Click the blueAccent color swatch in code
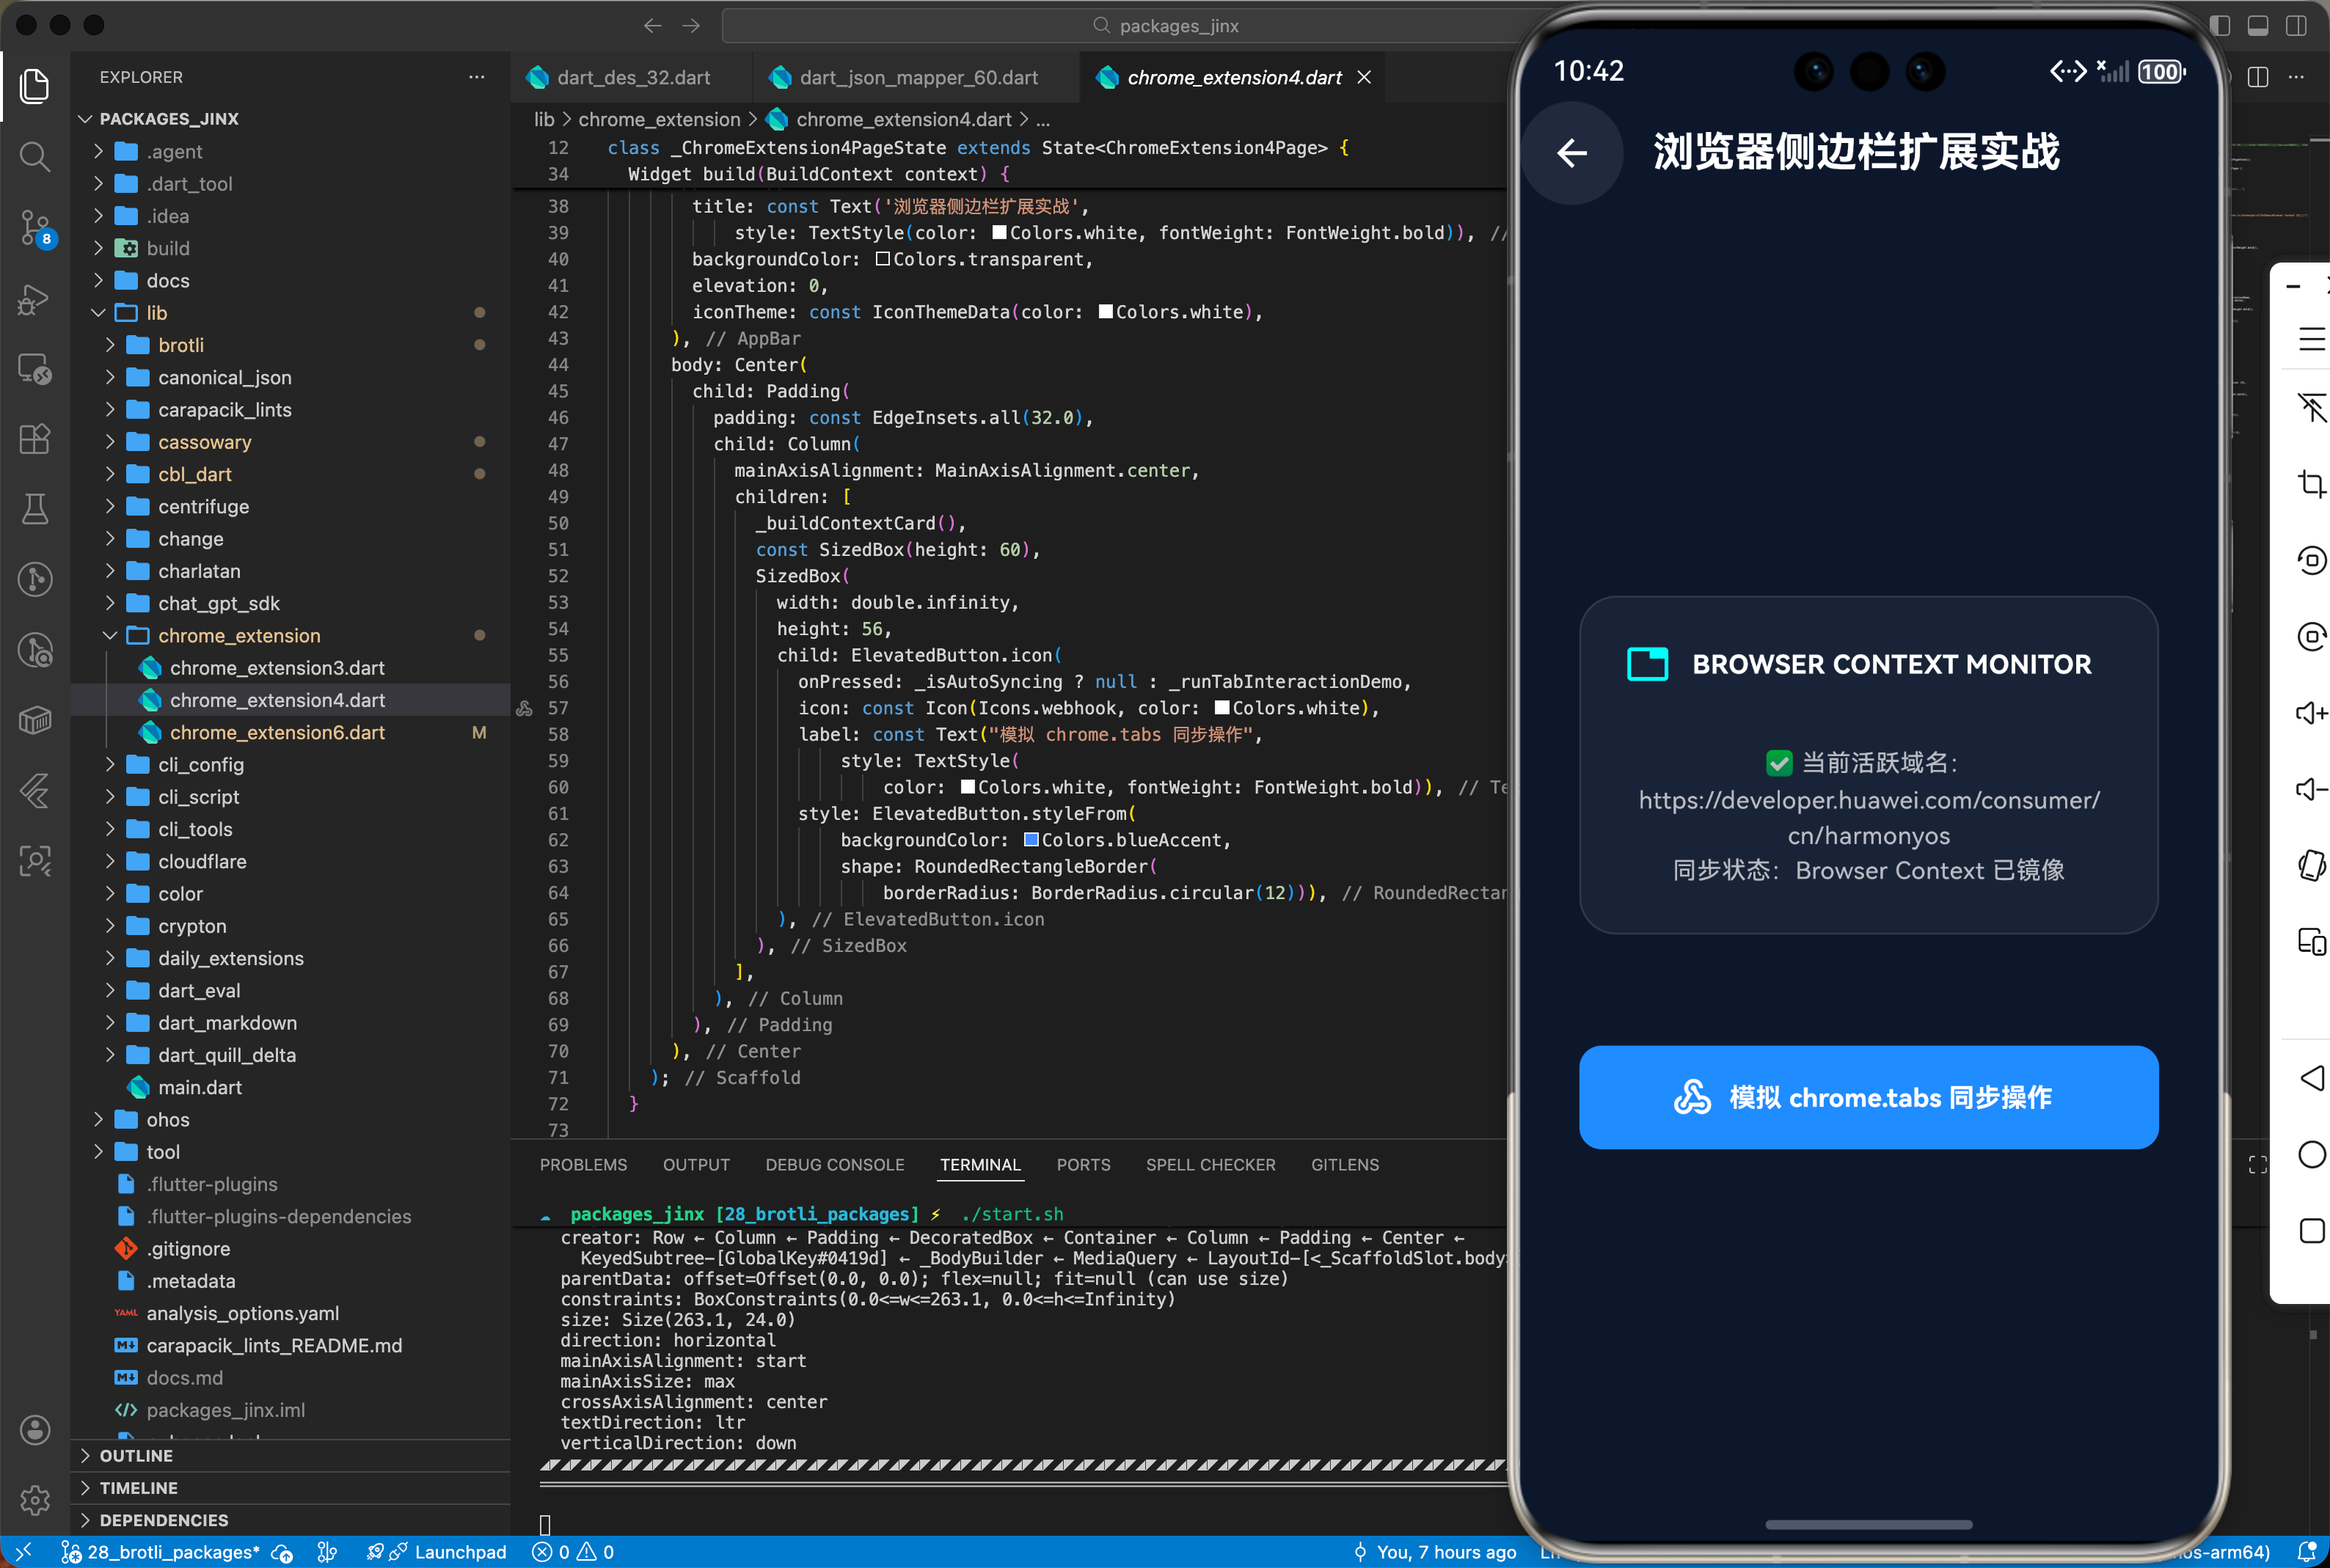Screen dimensions: 2330x1568 [x=1031, y=840]
